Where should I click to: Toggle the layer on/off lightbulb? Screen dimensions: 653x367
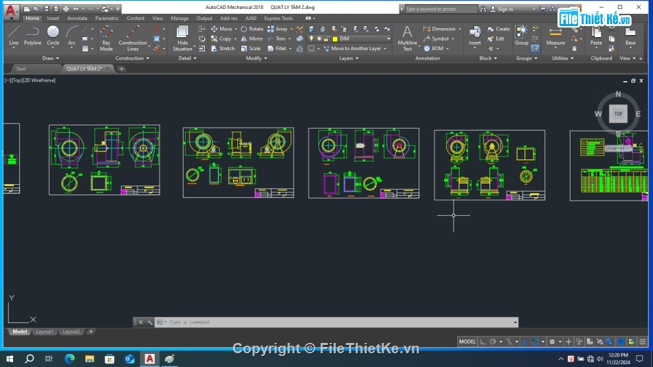(311, 38)
